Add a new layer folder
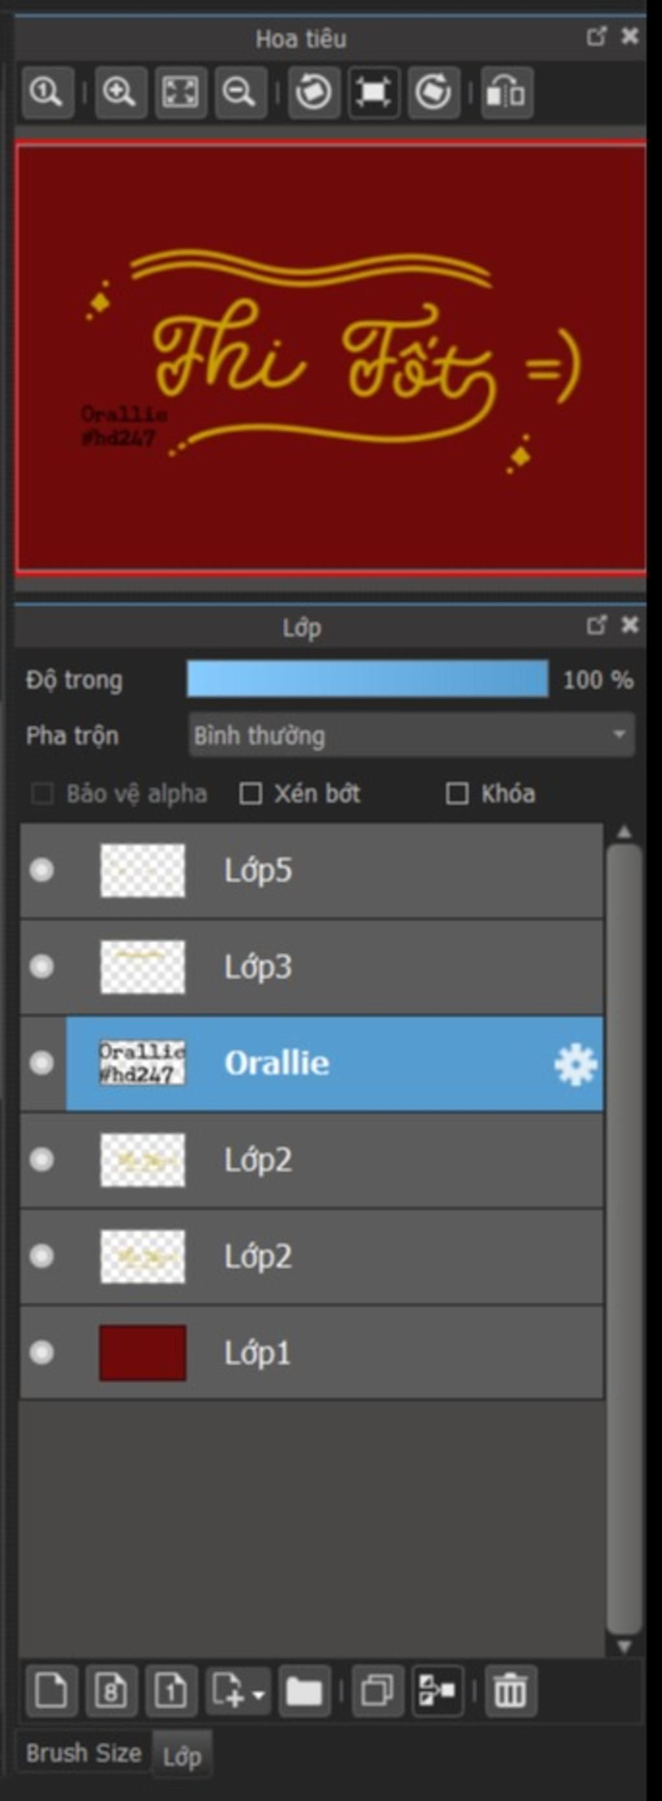The width and height of the screenshot is (662, 1801). (304, 1691)
